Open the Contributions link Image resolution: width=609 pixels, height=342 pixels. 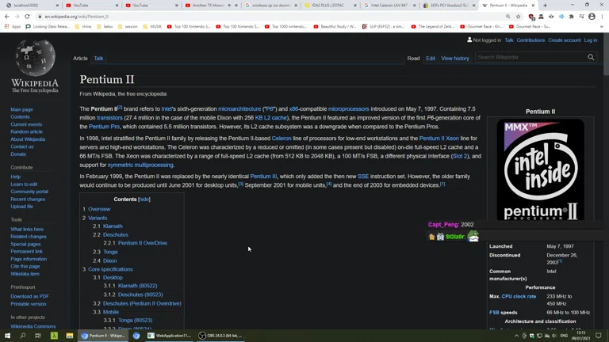coord(530,40)
